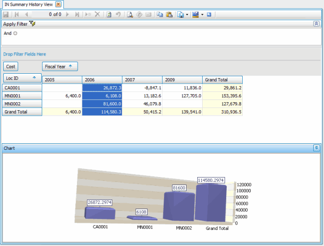
Task: Click the Delete record X icon
Action: tap(97, 14)
